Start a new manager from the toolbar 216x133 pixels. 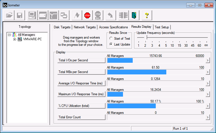tap(32, 15)
